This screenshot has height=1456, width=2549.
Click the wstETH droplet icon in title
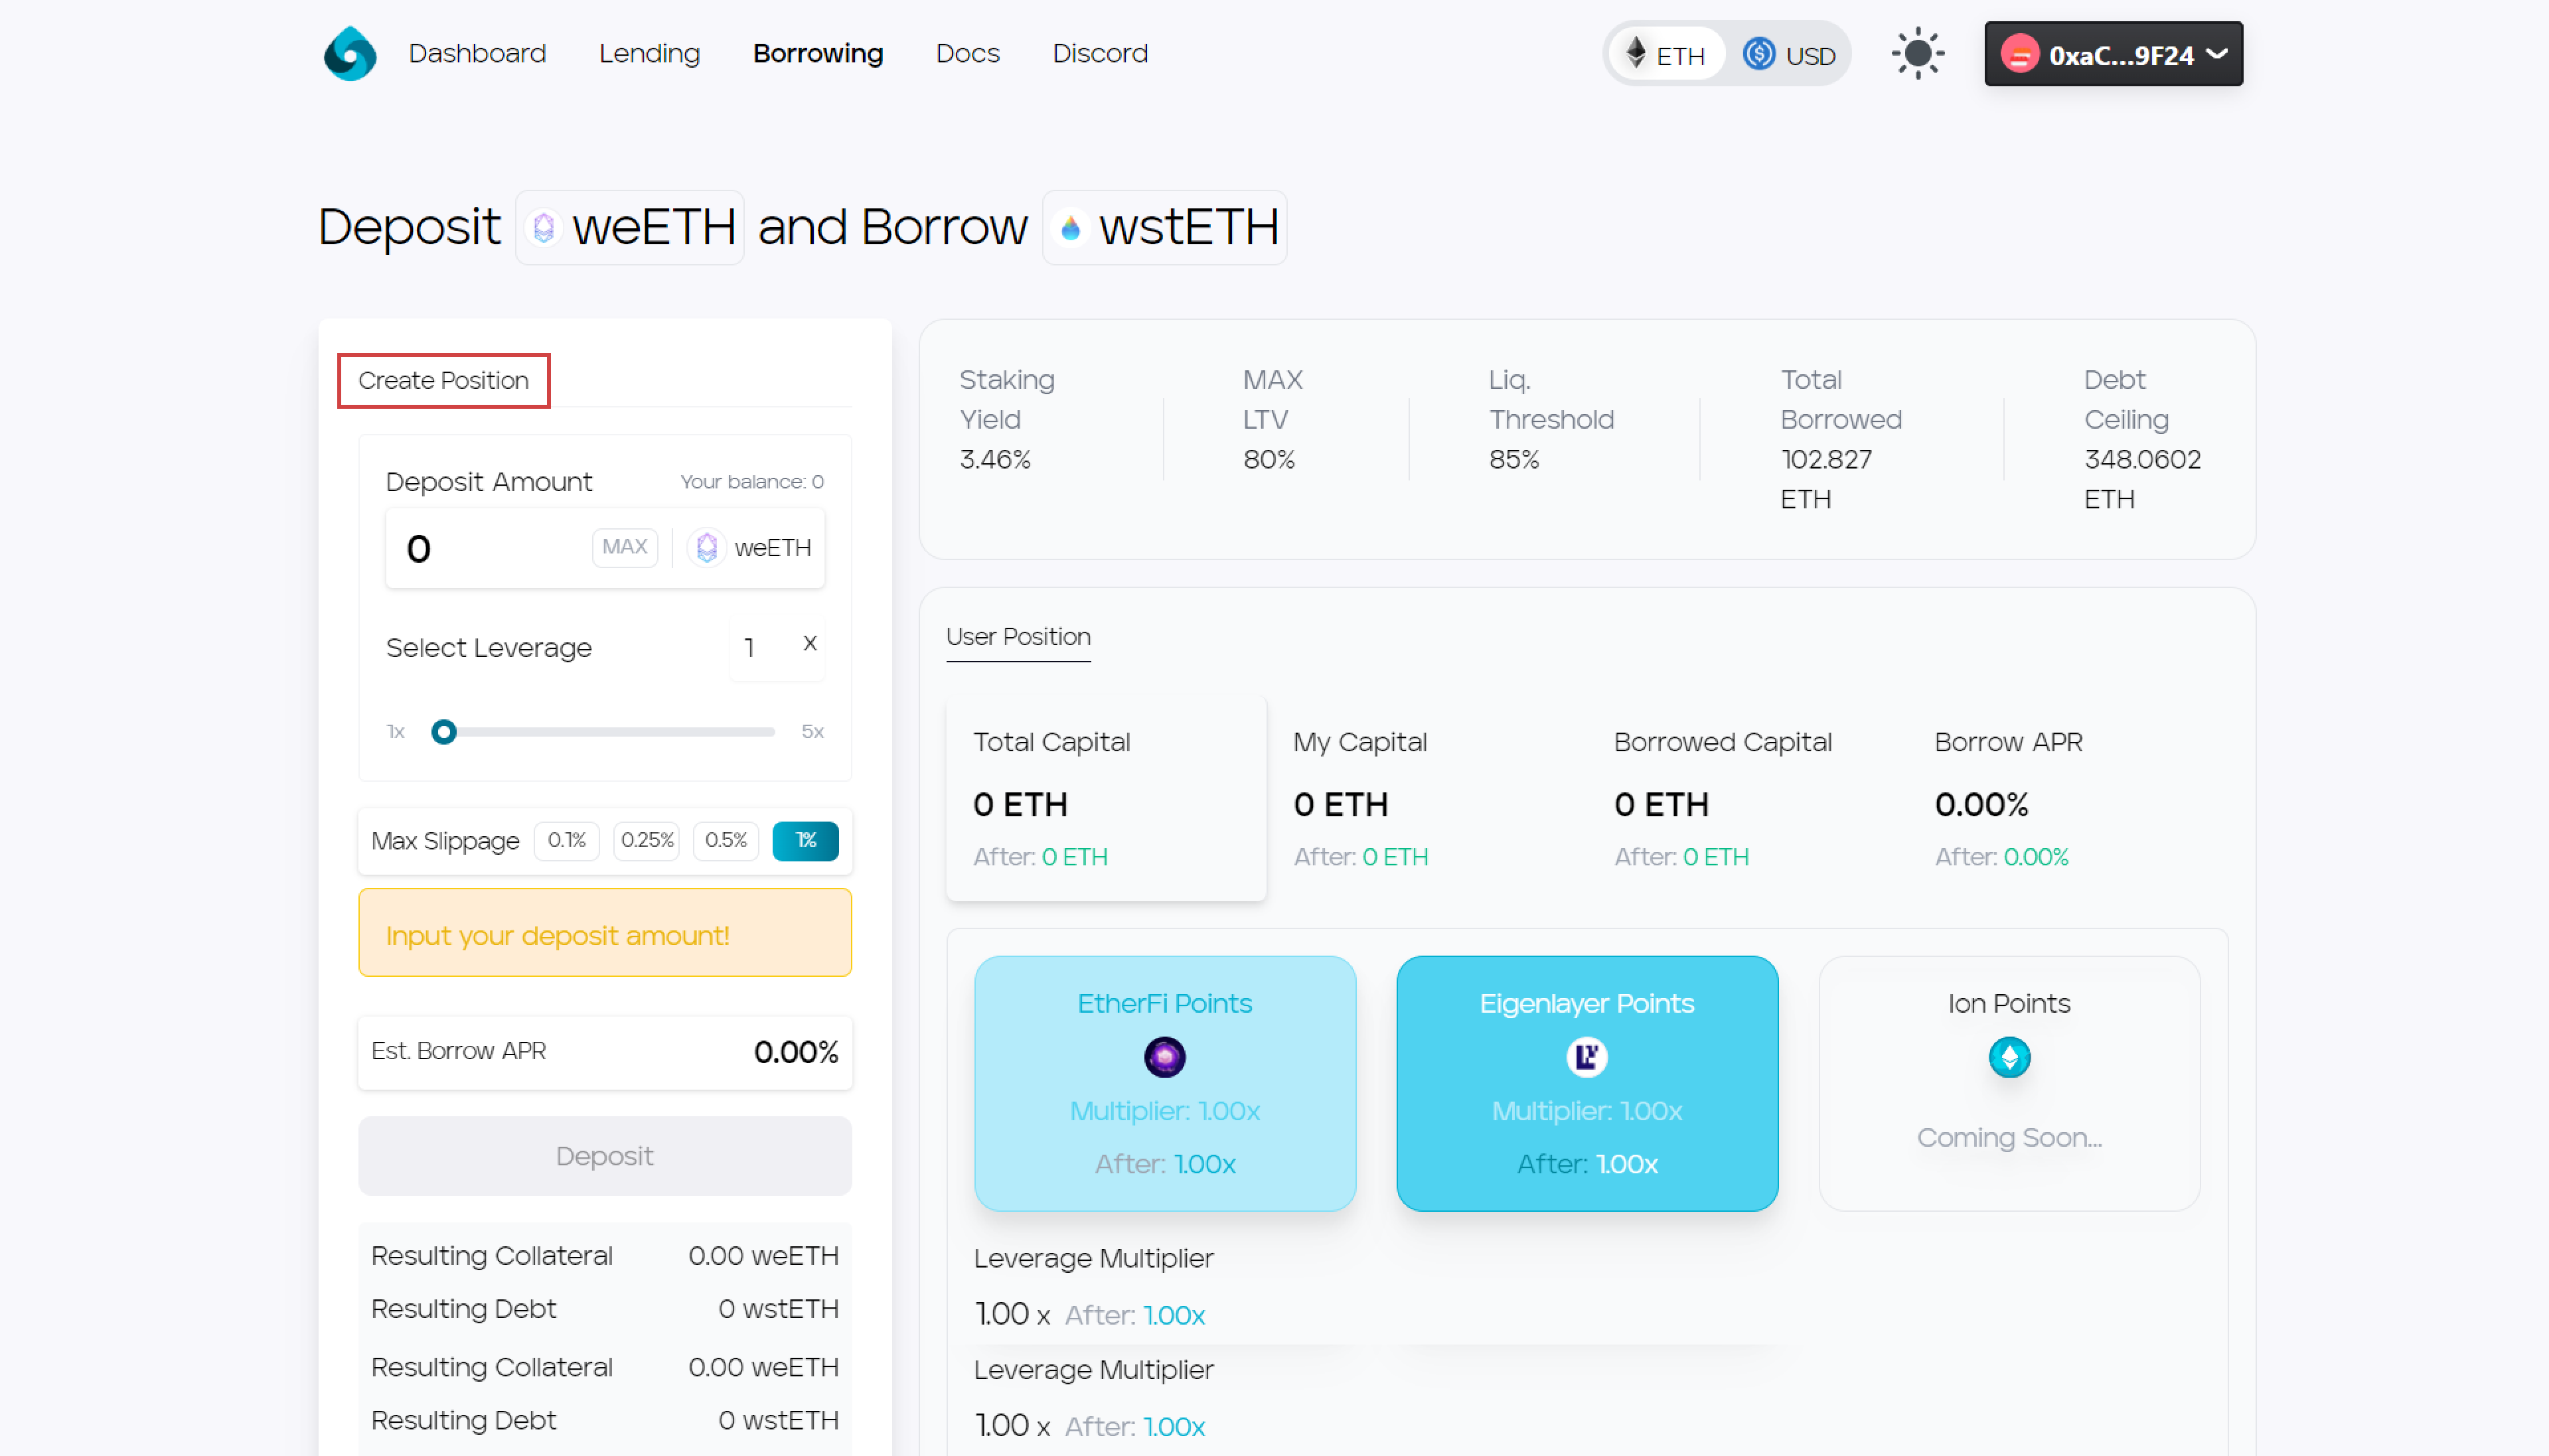[x=1070, y=228]
